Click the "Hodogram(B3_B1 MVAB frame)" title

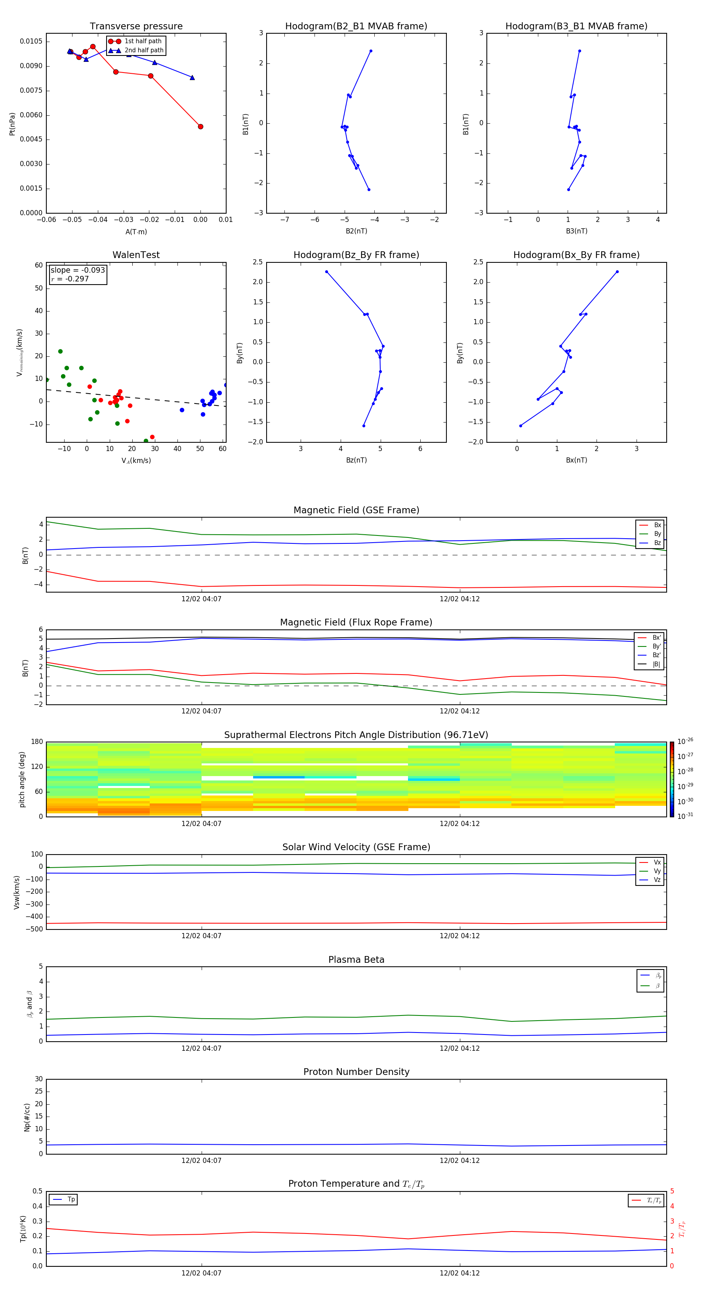click(576, 26)
